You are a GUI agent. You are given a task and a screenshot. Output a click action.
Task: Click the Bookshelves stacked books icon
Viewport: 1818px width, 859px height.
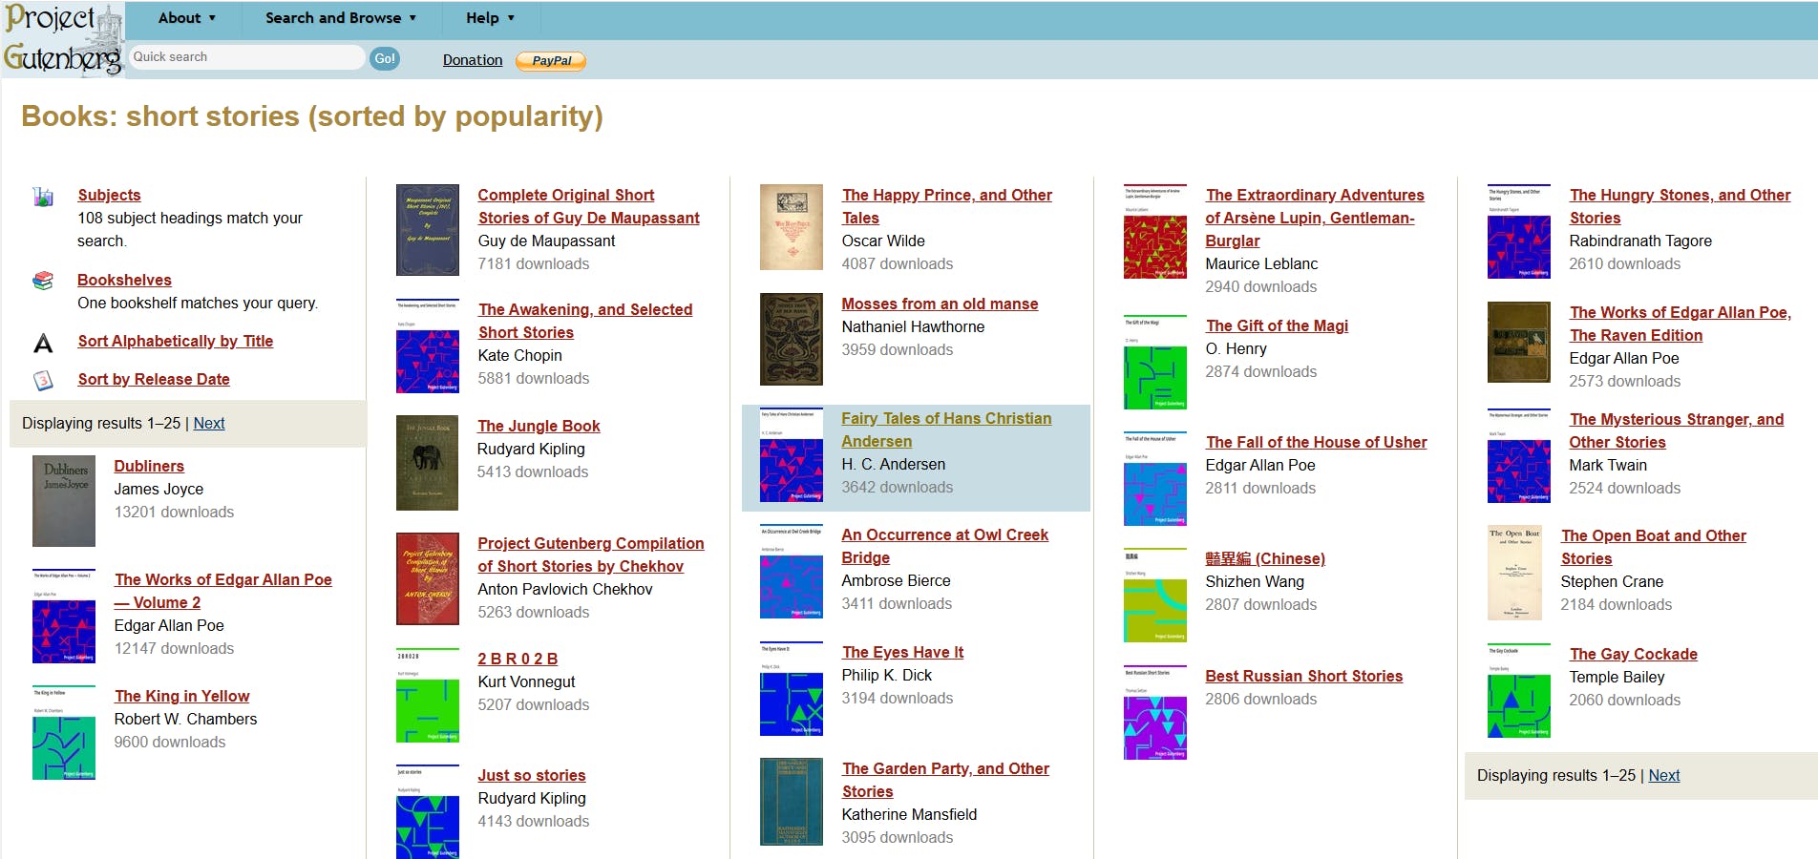tap(43, 281)
